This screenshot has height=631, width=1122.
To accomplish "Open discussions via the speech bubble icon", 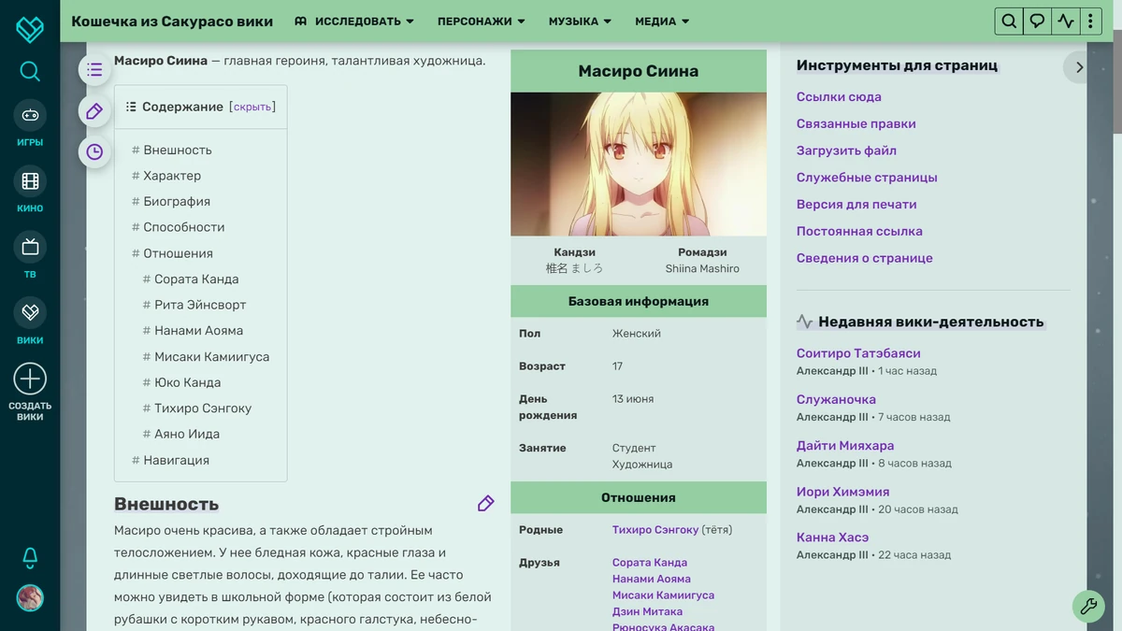I will tap(1036, 21).
